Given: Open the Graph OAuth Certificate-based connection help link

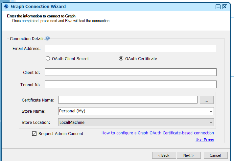Looking at the screenshot, I should pyautogui.click(x=158, y=133).
